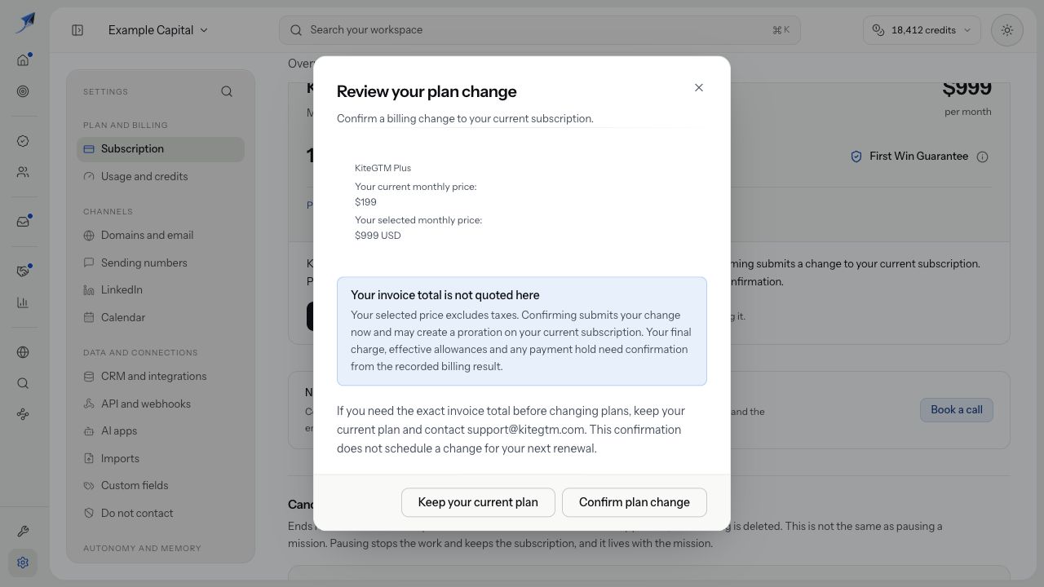Click the KiteGTM Plus plan name

click(383, 168)
